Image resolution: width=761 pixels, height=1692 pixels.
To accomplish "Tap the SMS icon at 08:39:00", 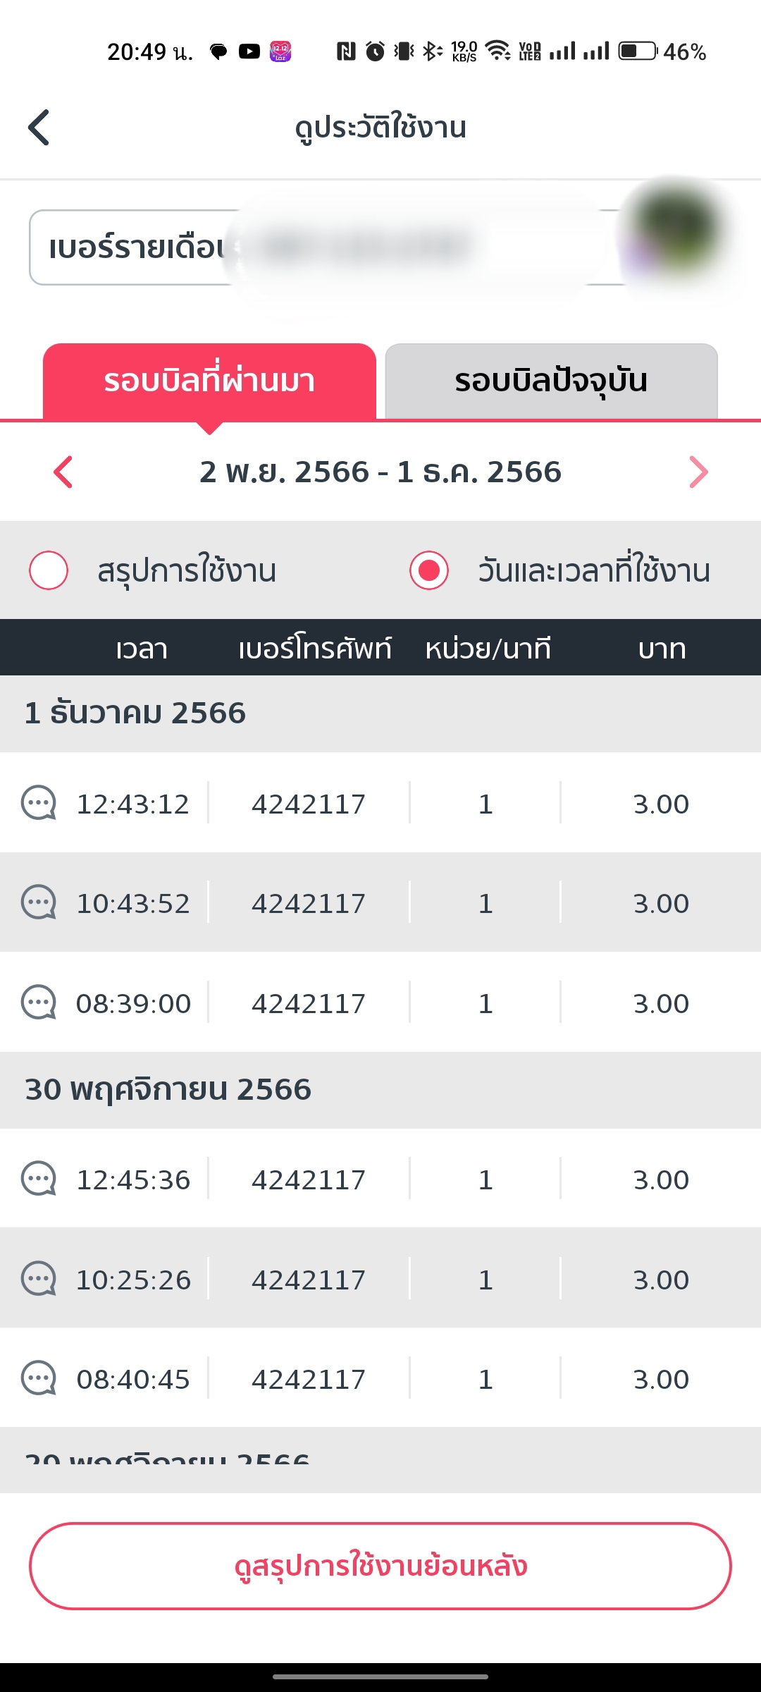I will tap(39, 1003).
